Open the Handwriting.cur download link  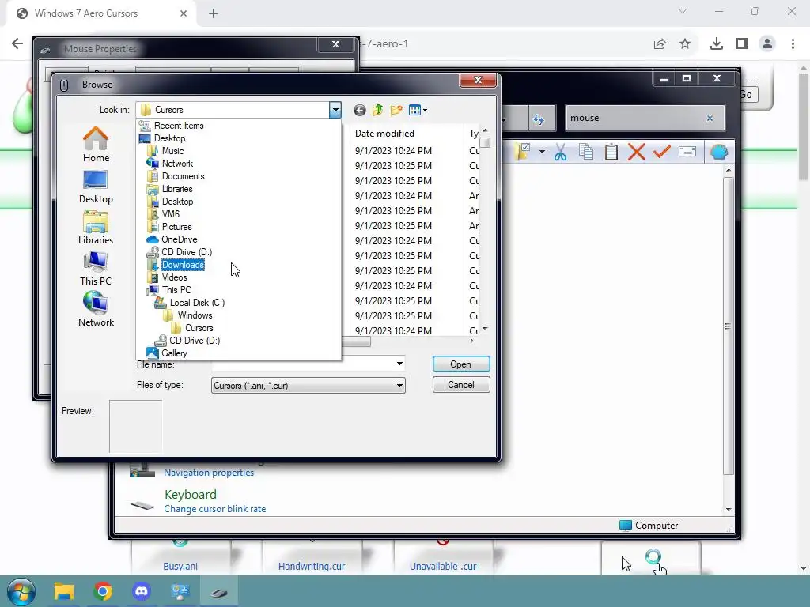312,566
